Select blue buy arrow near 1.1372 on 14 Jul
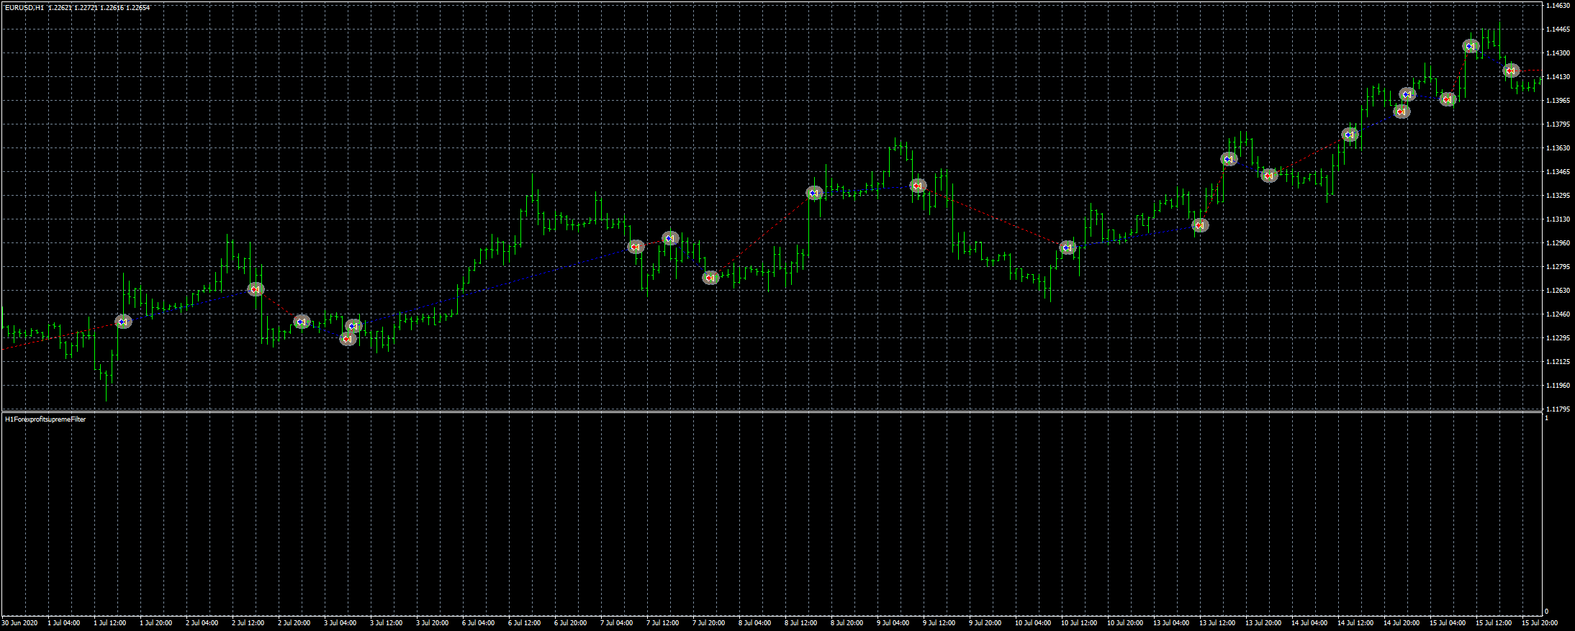The height and width of the screenshot is (631, 1575). 1350,135
